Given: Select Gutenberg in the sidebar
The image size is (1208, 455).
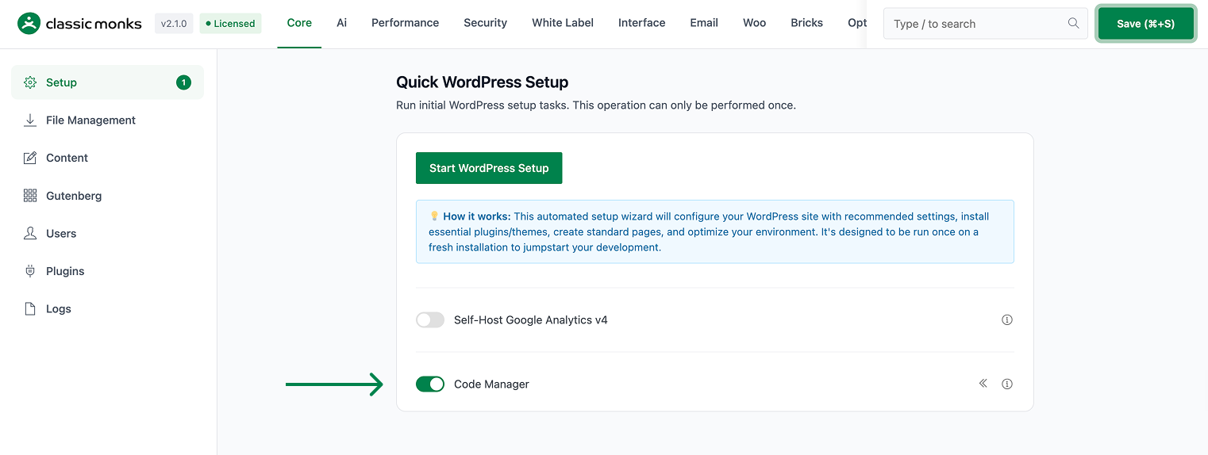Looking at the screenshot, I should [x=107, y=196].
